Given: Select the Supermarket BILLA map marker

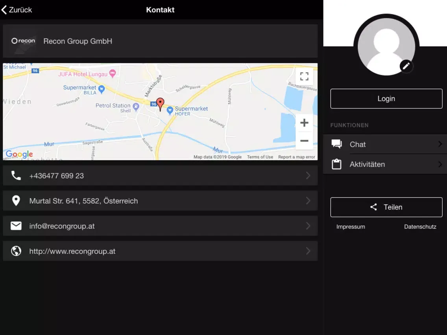Looking at the screenshot, I should [102, 89].
